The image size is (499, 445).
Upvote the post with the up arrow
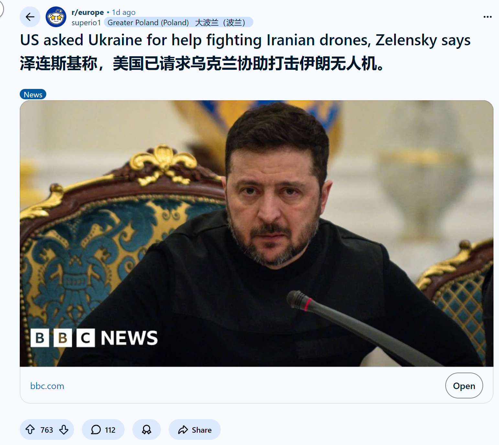click(x=30, y=429)
